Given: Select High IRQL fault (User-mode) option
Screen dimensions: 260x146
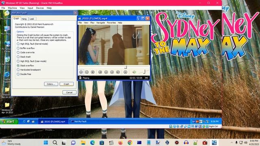Looking at the screenshot, I should click(18, 61).
